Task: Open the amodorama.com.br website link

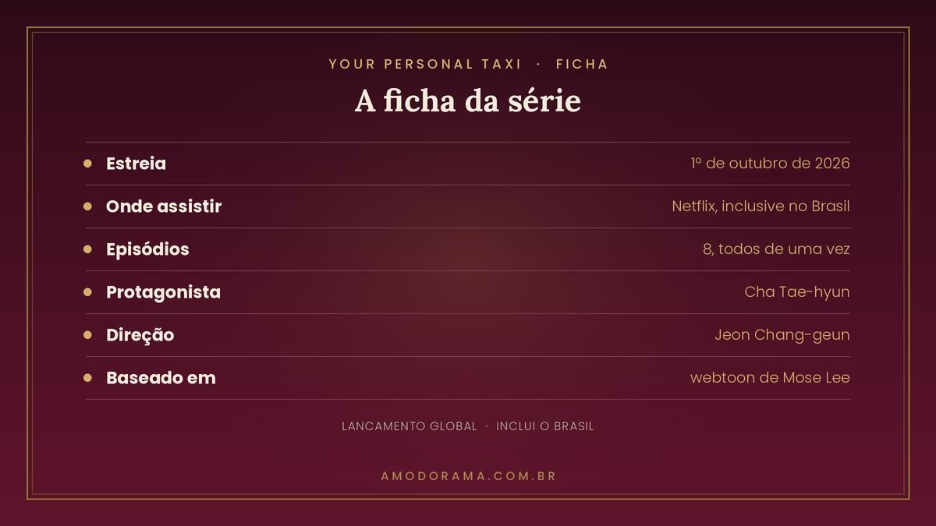Action: [x=468, y=475]
